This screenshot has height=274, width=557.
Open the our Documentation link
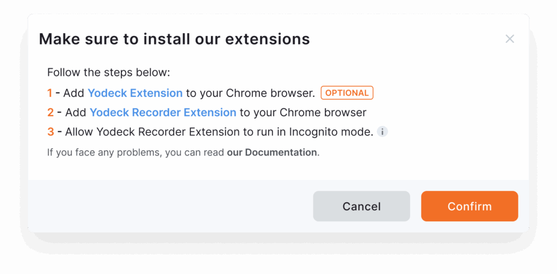coord(272,152)
